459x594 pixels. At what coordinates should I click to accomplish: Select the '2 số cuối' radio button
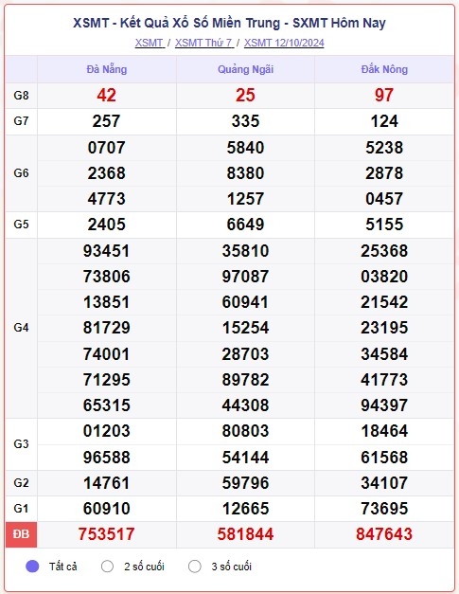[x=107, y=567]
